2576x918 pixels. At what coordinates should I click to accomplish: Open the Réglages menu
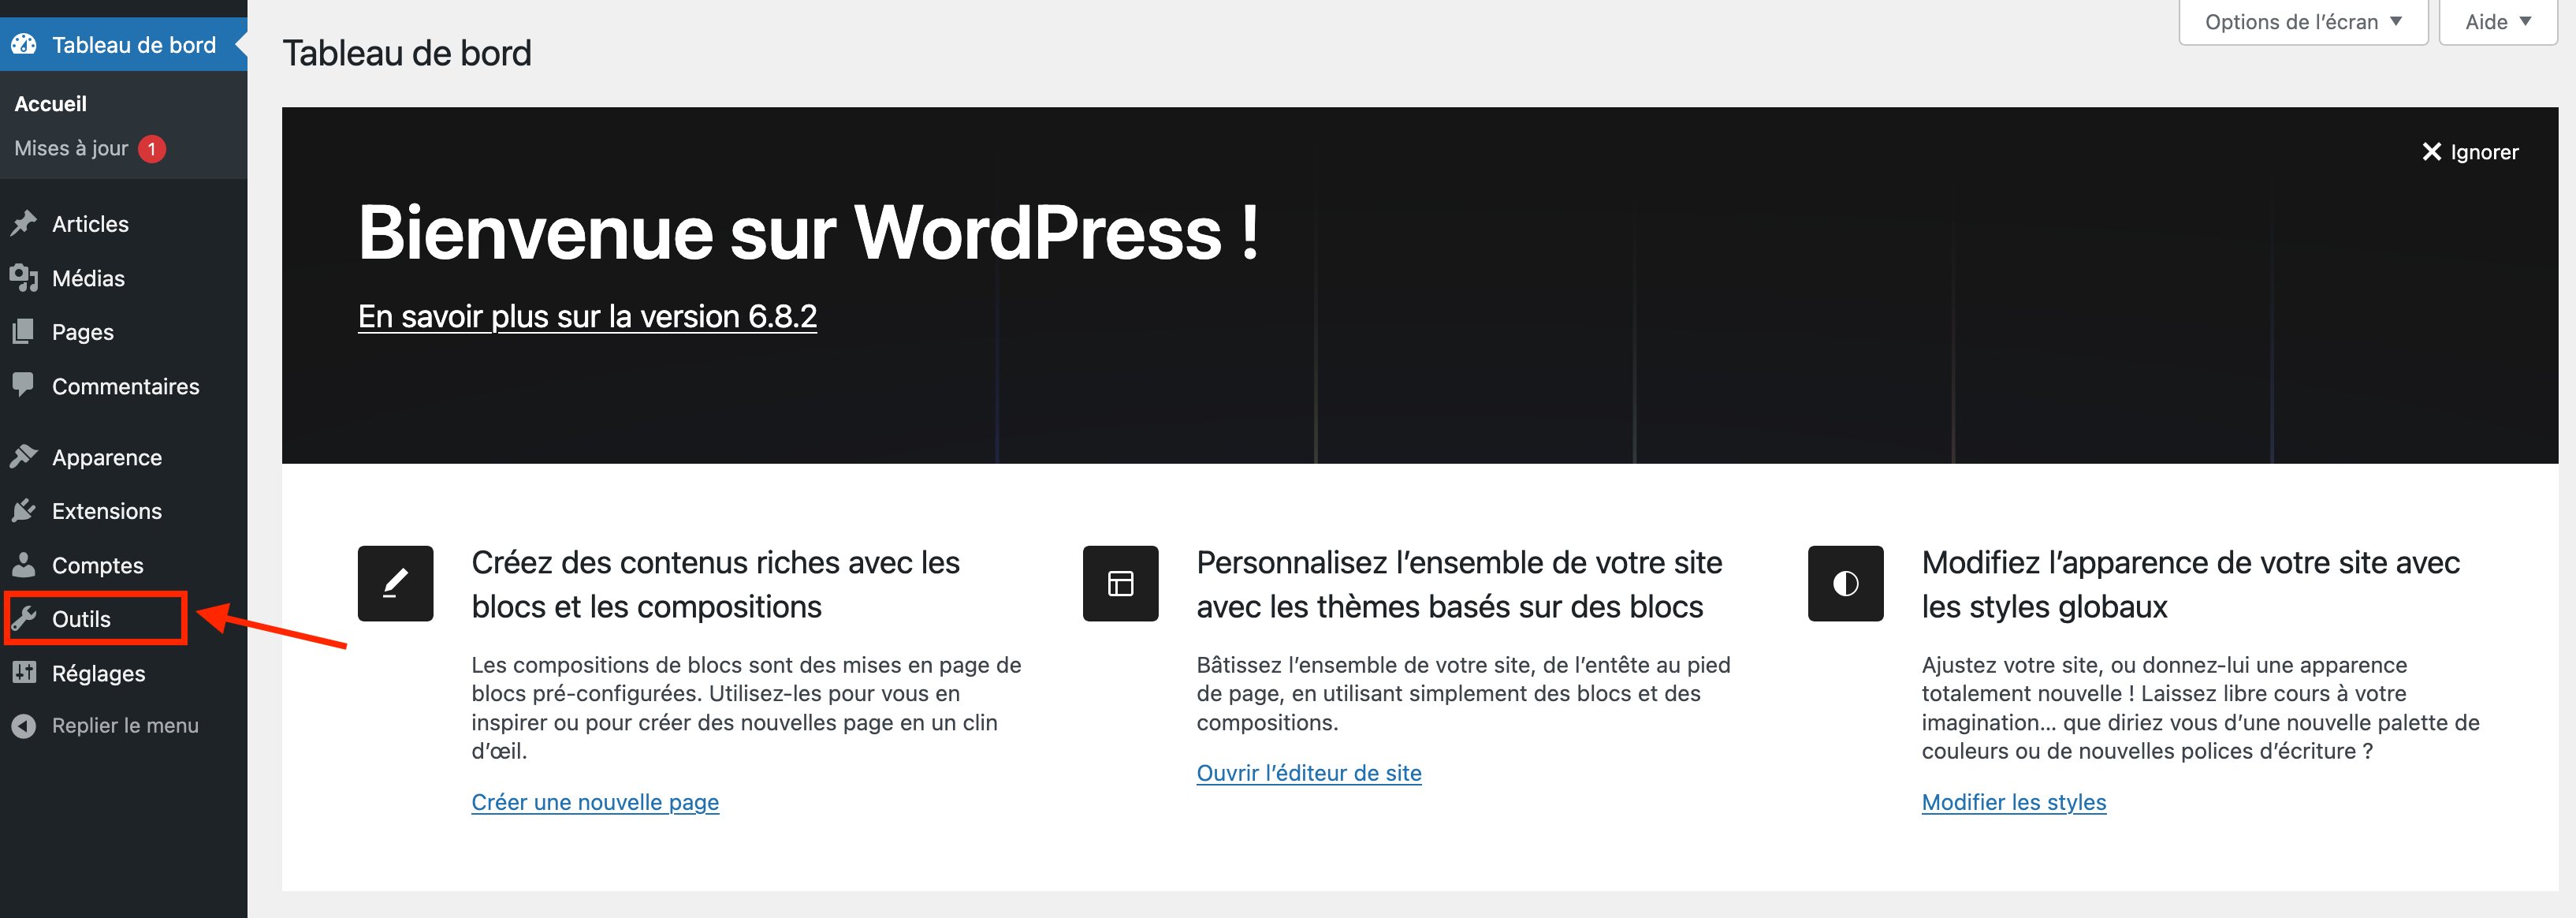[123, 672]
